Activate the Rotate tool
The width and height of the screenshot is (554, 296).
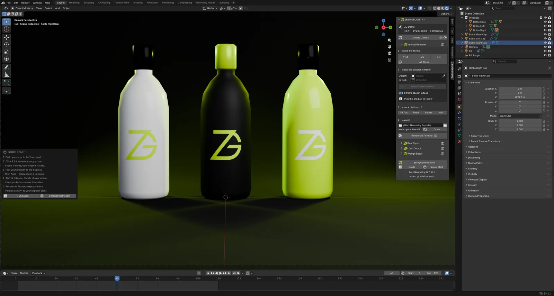click(6, 44)
